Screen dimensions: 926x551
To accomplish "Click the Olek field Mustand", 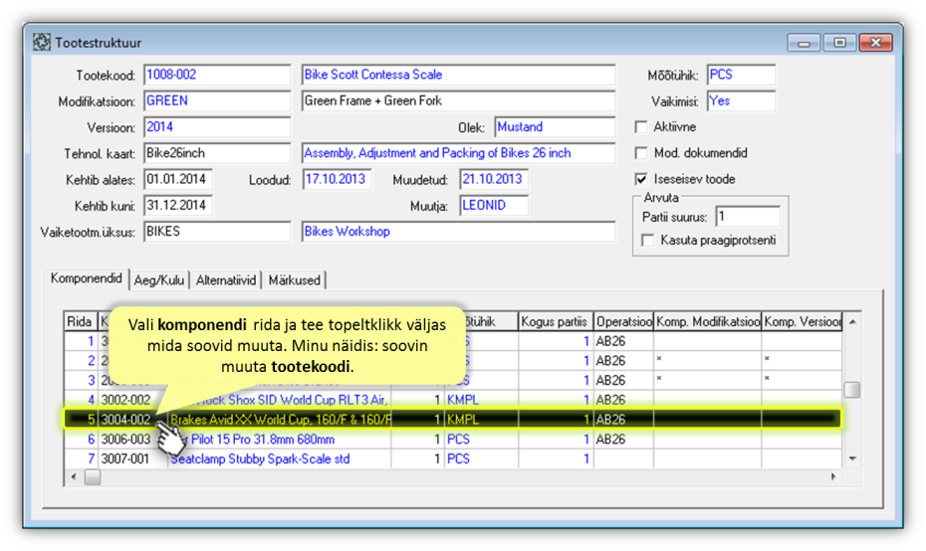I will pos(555,127).
